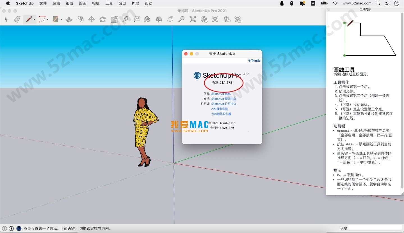Activate the Paint Bucket tool
404x233 pixels.
[147, 19]
